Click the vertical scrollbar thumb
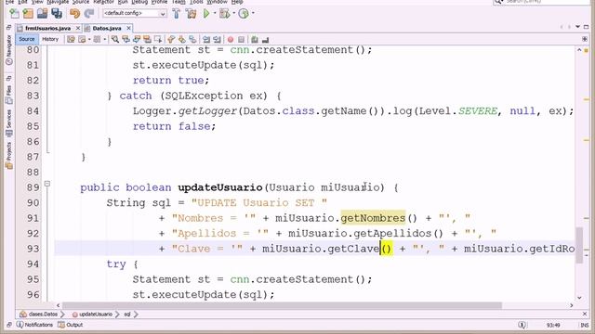 tap(579, 245)
